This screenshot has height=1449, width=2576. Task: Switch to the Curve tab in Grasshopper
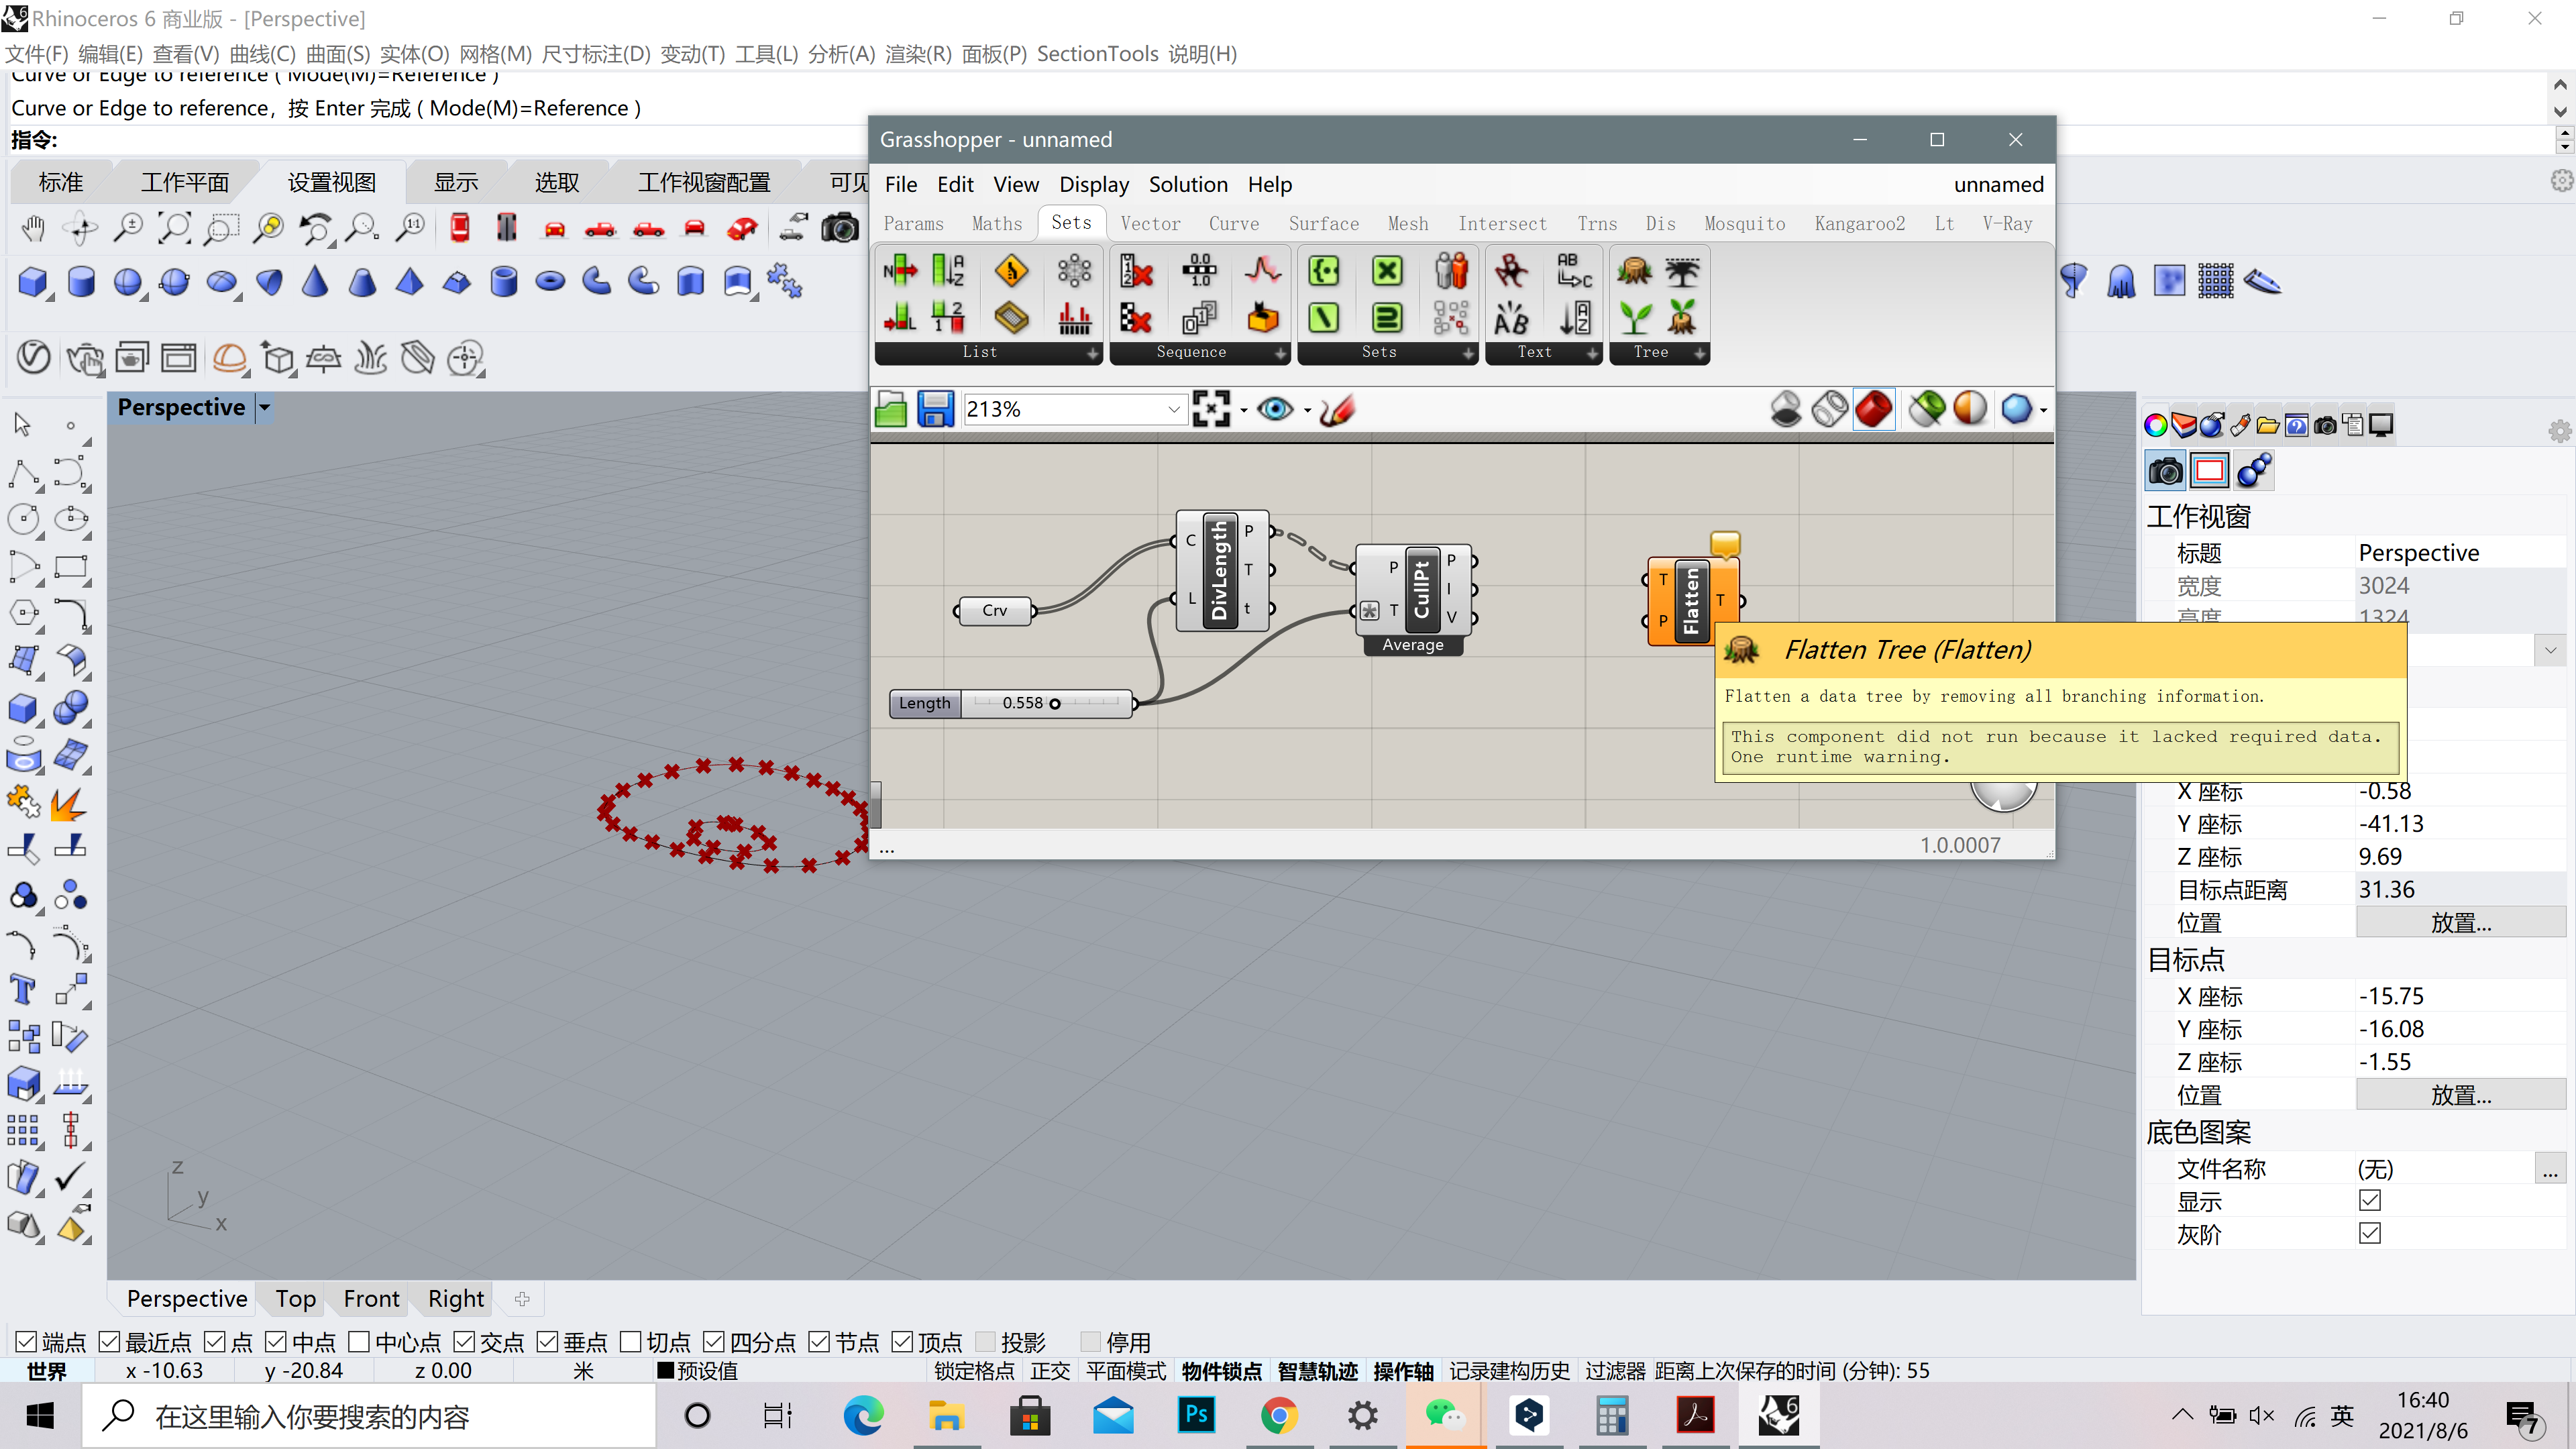click(1234, 224)
